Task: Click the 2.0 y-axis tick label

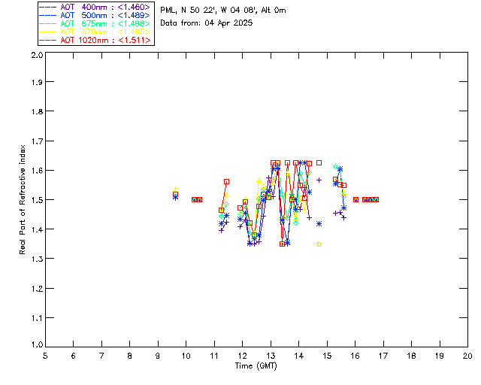Action: point(37,55)
